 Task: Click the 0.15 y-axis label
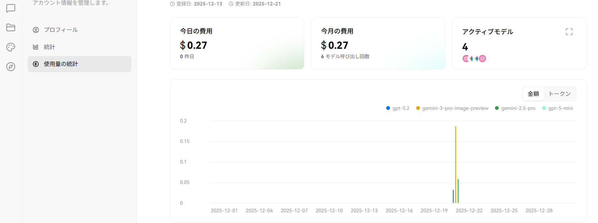coord(185,141)
